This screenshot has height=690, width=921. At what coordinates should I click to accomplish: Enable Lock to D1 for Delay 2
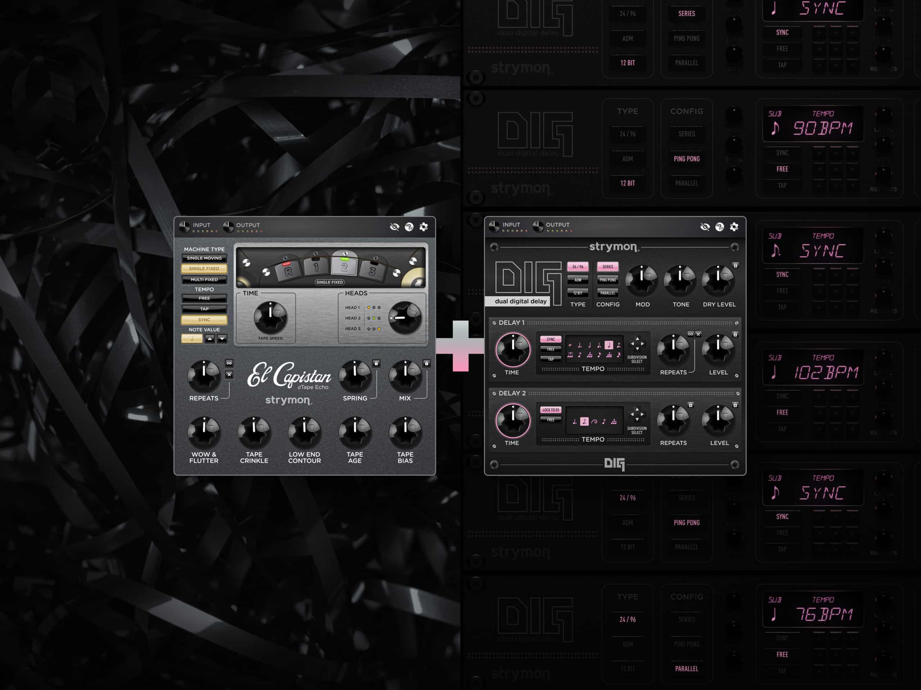(551, 410)
